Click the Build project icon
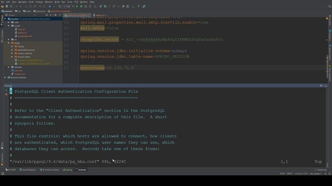This screenshot has width=332, height=186. [60, 7]
